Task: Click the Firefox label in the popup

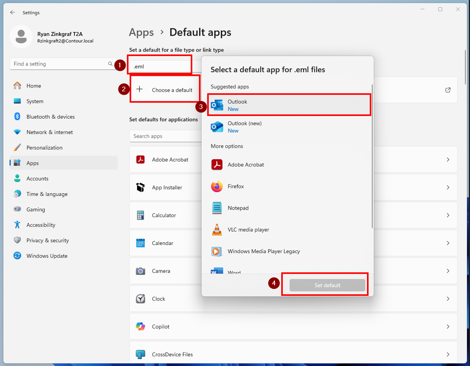Action: pyautogui.click(x=236, y=187)
